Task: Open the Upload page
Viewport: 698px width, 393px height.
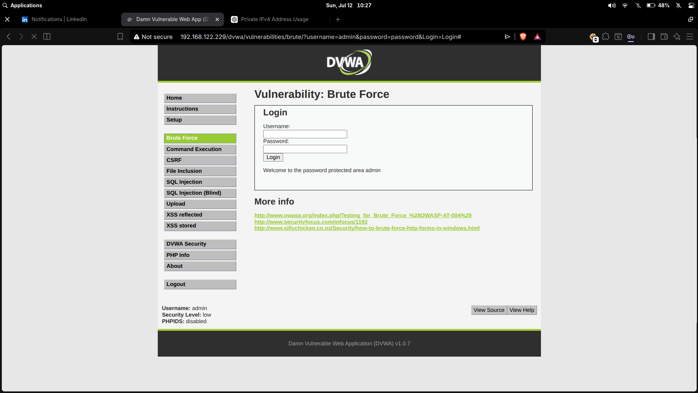Action: click(x=200, y=204)
